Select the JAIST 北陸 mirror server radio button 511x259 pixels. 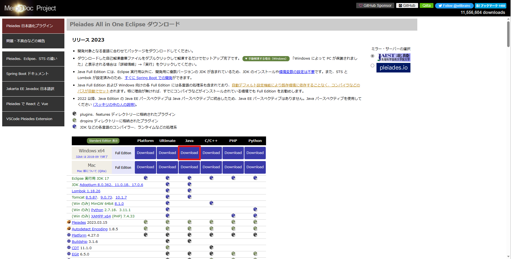coord(372,56)
